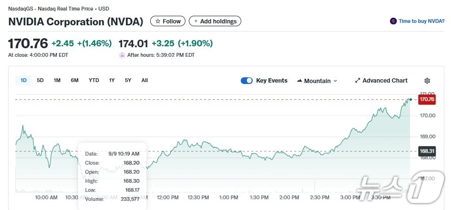The image size is (451, 210).
Task: Click the Advanced Chart expand arrows icon
Action: coord(358,81)
